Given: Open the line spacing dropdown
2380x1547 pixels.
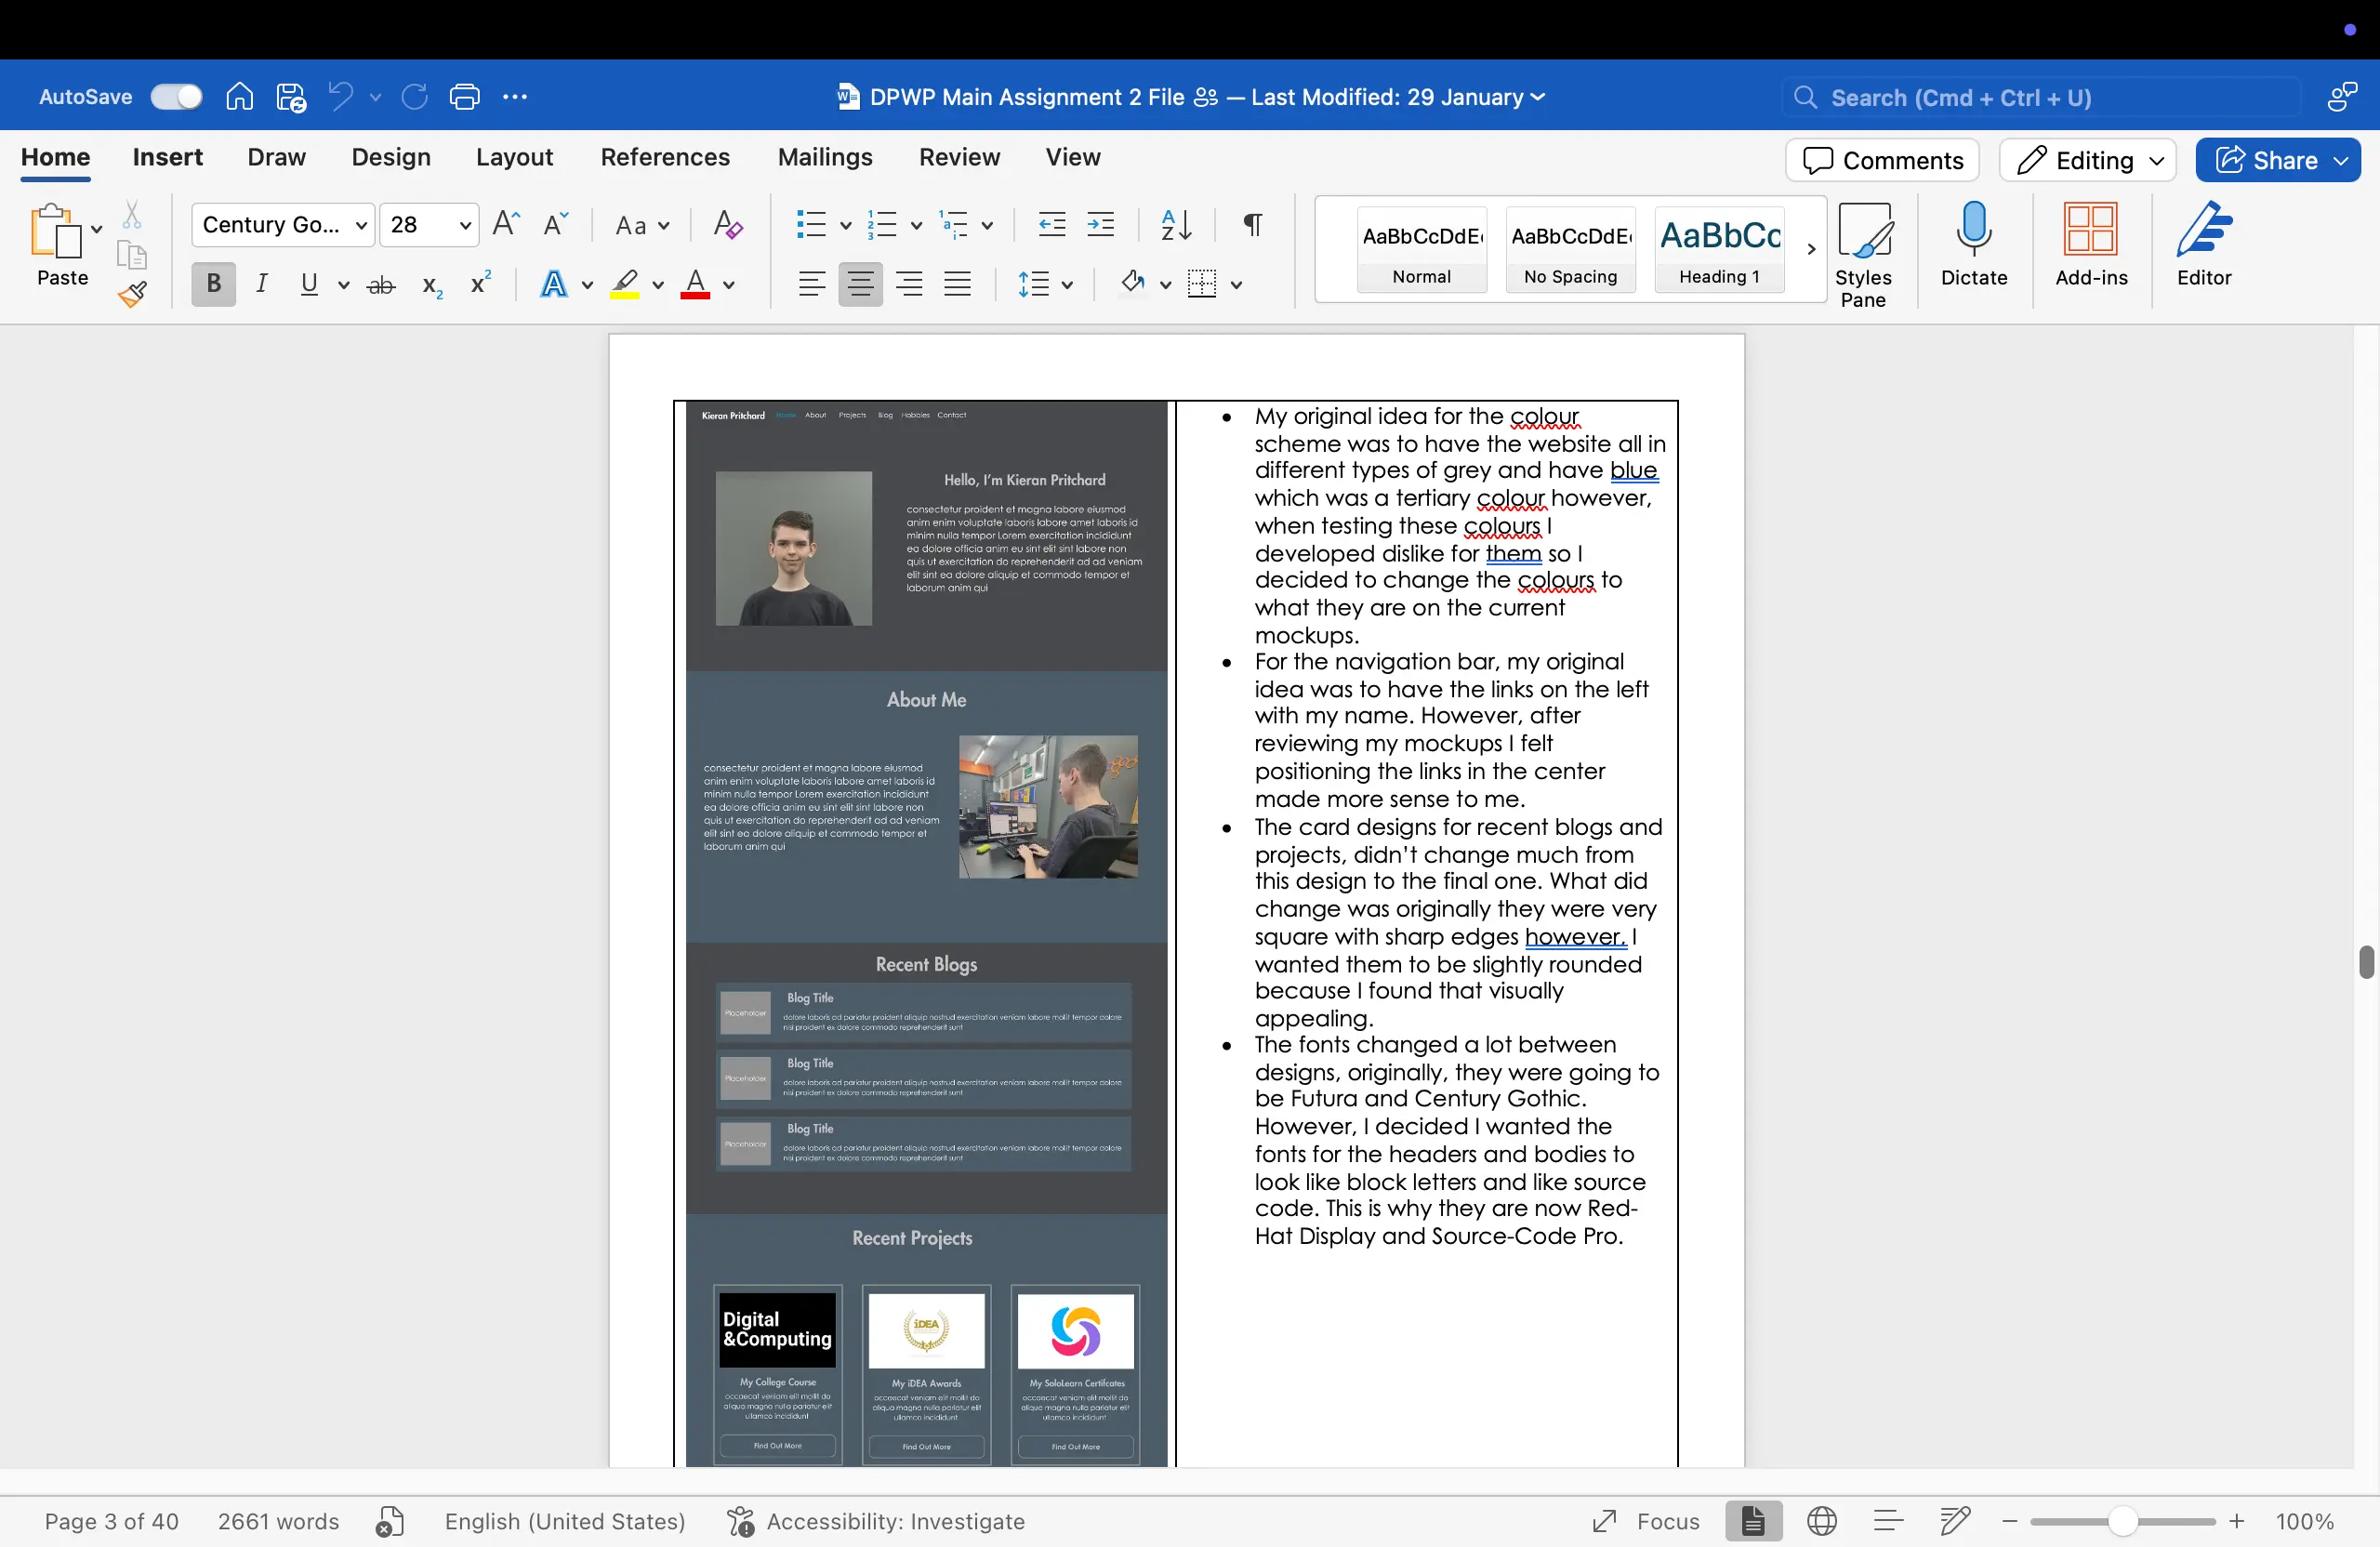Looking at the screenshot, I should click(x=1046, y=284).
